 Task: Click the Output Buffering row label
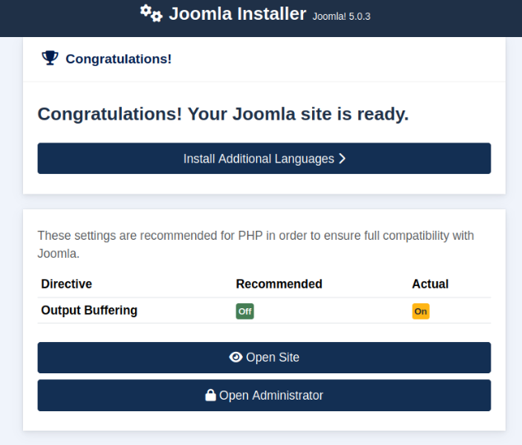pyautogui.click(x=89, y=310)
